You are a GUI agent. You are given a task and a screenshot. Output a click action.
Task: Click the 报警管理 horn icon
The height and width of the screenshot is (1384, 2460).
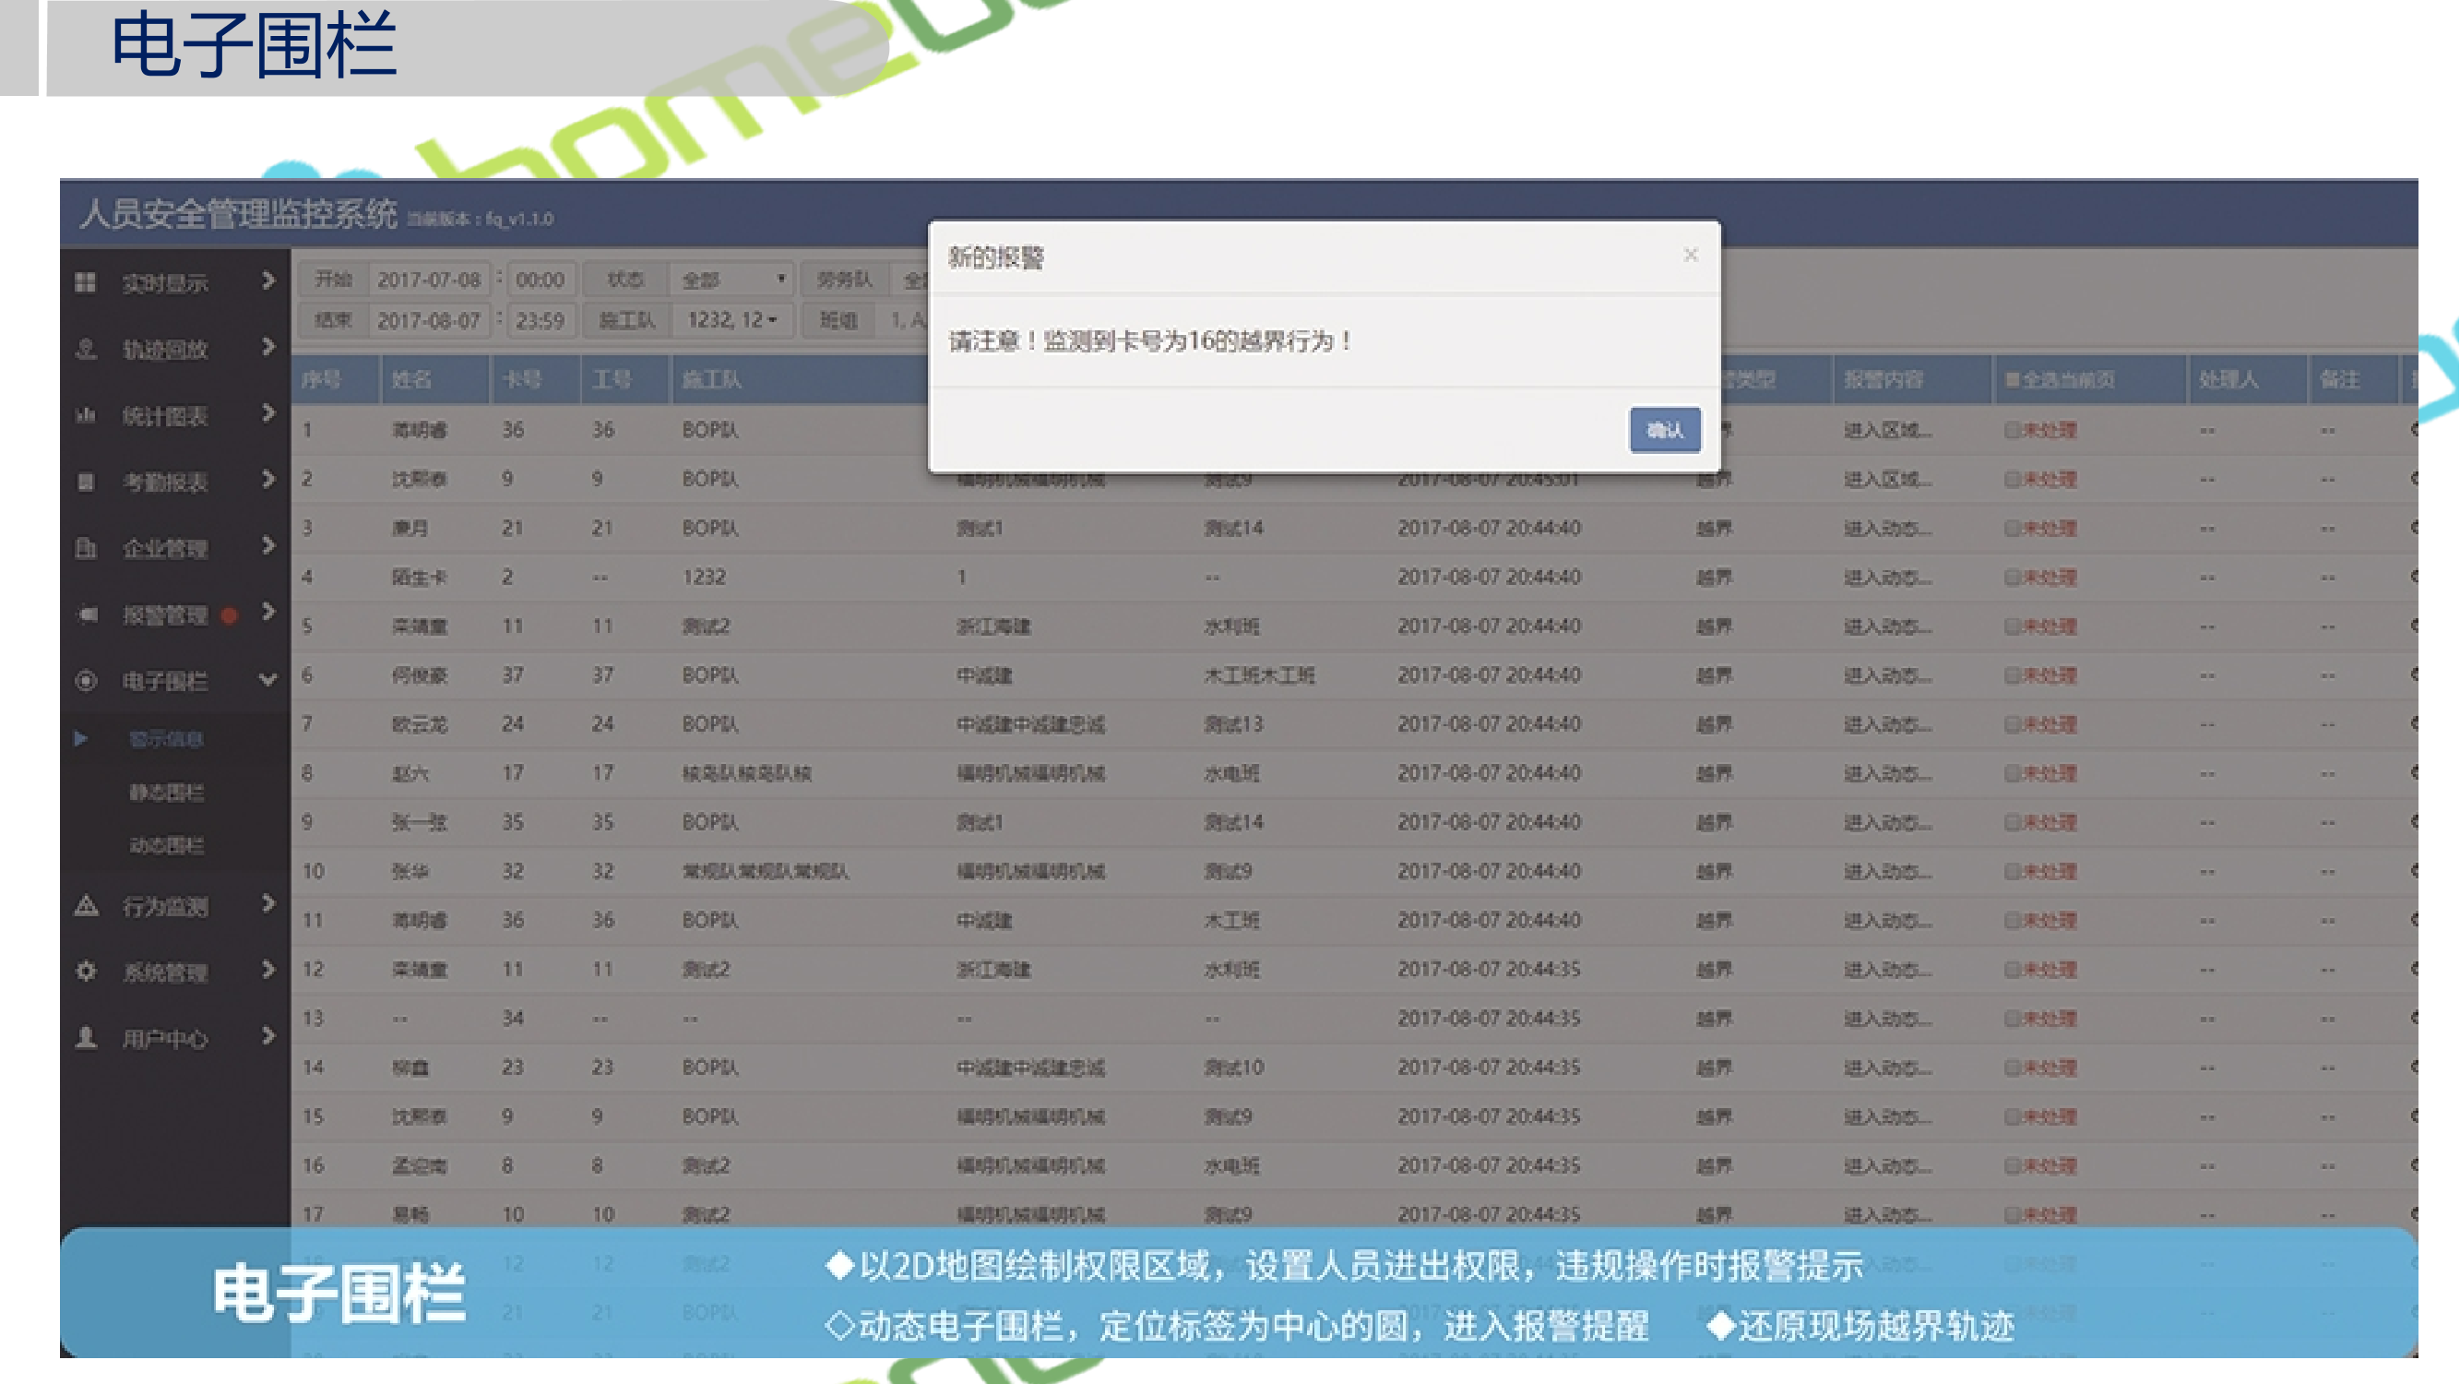[87, 614]
